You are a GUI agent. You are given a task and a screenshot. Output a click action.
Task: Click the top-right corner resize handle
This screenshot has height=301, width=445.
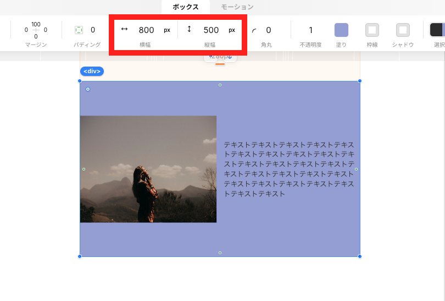coord(360,81)
